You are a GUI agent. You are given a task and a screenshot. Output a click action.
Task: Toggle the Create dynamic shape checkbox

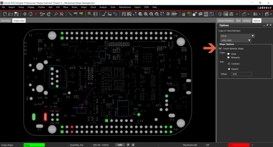[220, 49]
